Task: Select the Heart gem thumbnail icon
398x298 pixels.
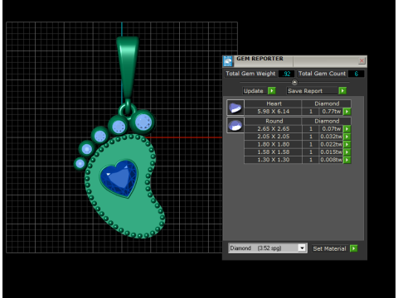Action: [235, 108]
